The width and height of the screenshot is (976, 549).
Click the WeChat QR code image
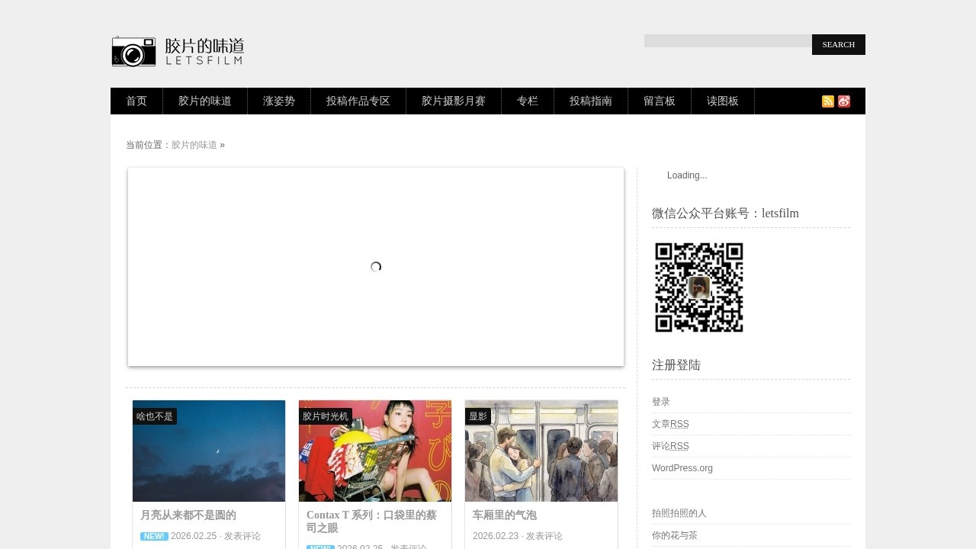pyautogui.click(x=698, y=287)
